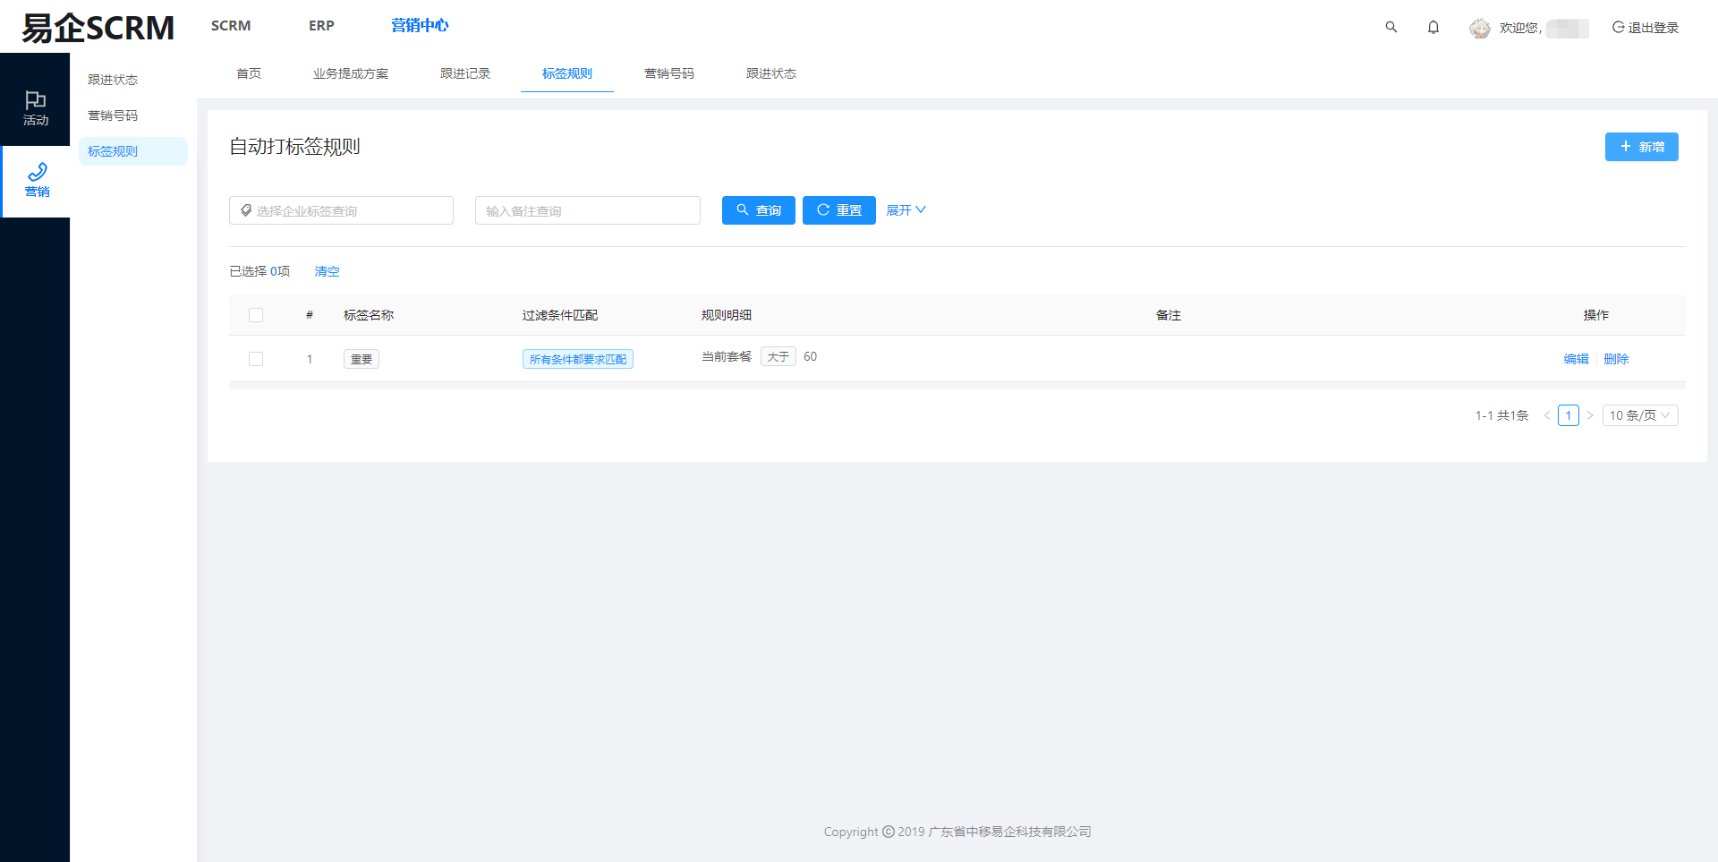Image resolution: width=1718 pixels, height=862 pixels.
Task: Click the 活动 flag icon in sidebar
Action: [36, 99]
